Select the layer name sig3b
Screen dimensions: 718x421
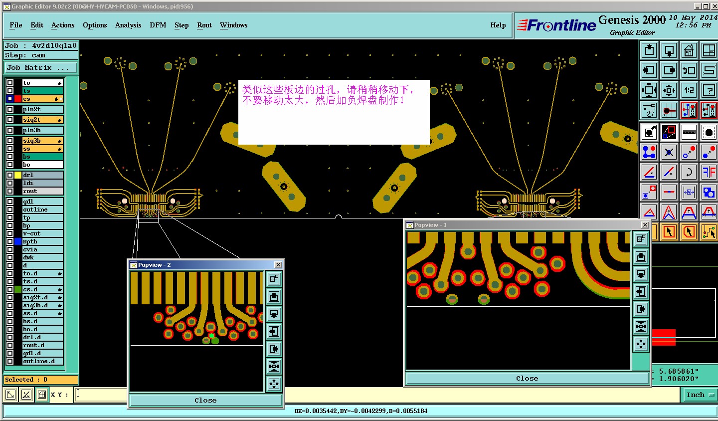[x=43, y=141]
